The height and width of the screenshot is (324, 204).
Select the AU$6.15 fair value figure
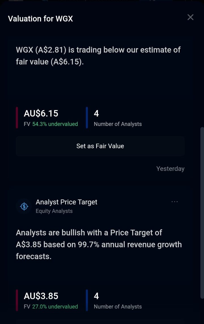(41, 113)
